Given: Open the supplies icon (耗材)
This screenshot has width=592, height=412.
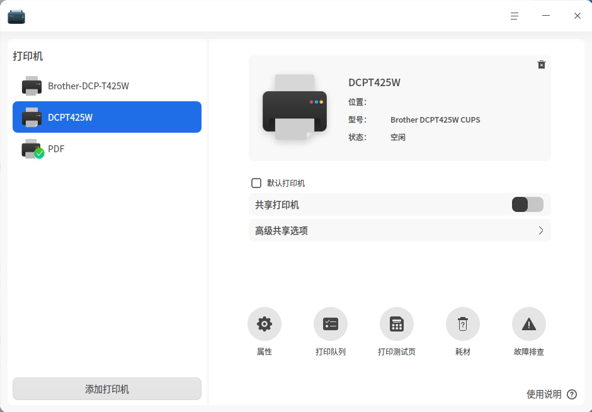Looking at the screenshot, I should (x=462, y=324).
